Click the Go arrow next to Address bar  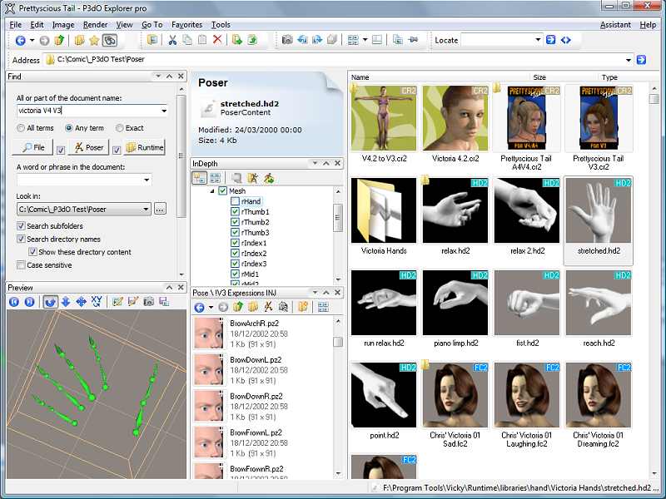(x=641, y=60)
